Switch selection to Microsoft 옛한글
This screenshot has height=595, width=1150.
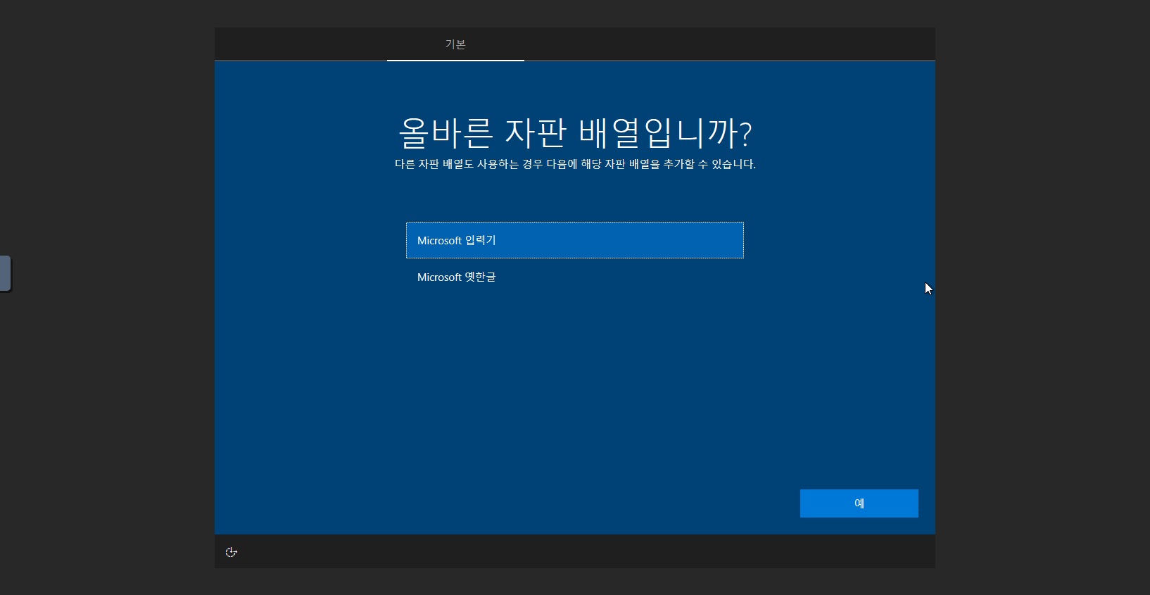coord(456,277)
